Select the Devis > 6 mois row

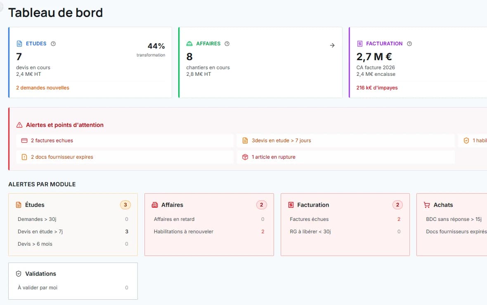[x=73, y=244]
